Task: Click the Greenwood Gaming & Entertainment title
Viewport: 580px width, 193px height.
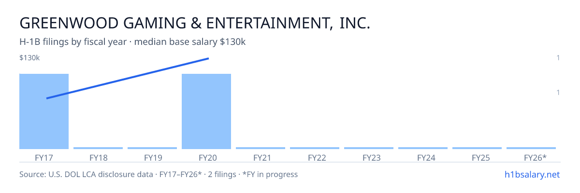Action: [x=195, y=23]
